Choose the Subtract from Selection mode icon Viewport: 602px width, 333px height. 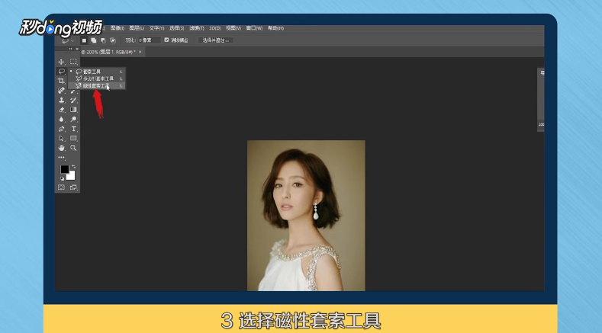(x=103, y=40)
